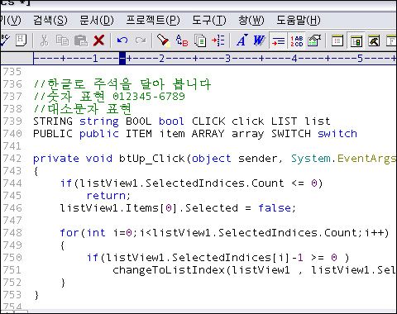Open Find with the flashlight icon
This screenshot has width=397, height=314.
[163, 40]
